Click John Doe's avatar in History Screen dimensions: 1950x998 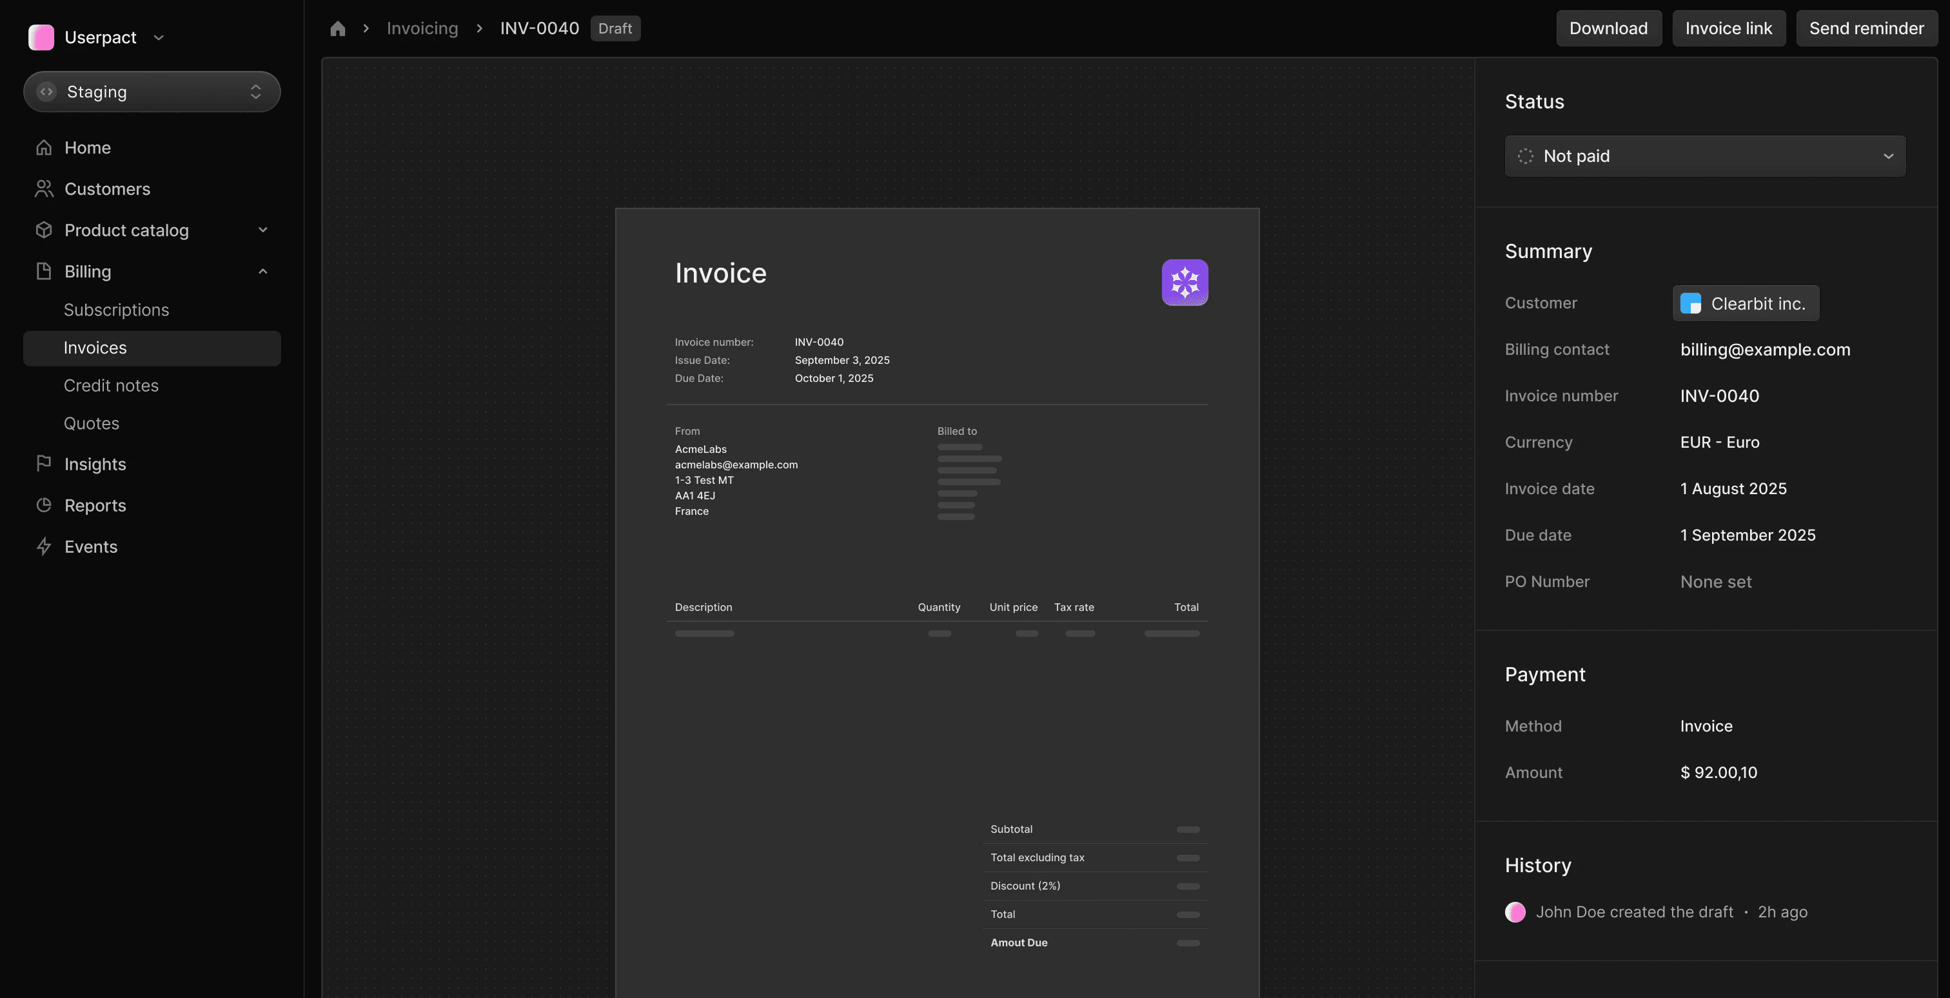(1515, 912)
